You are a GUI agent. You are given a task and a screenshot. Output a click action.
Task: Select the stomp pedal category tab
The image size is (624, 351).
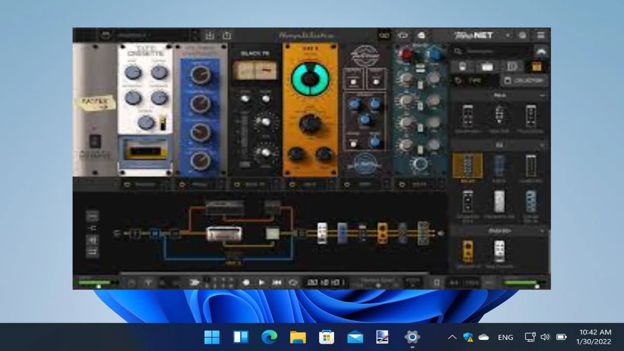click(462, 67)
